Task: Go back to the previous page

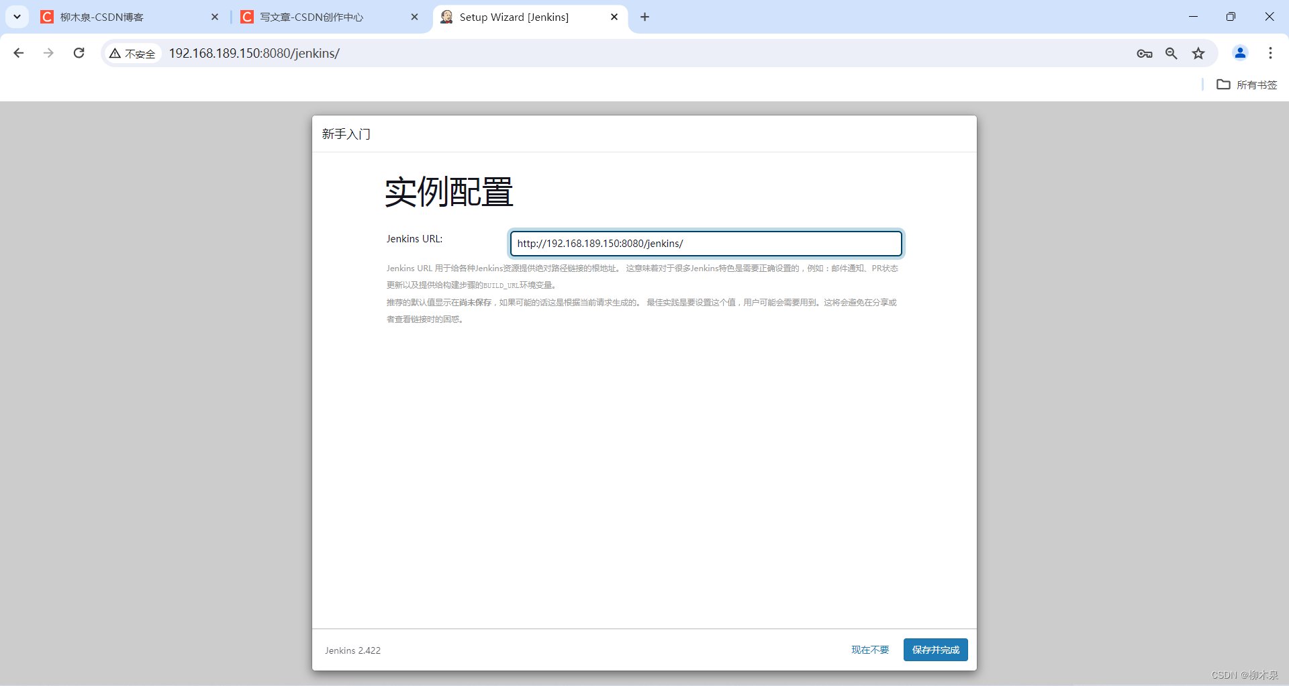Action: tap(19, 53)
